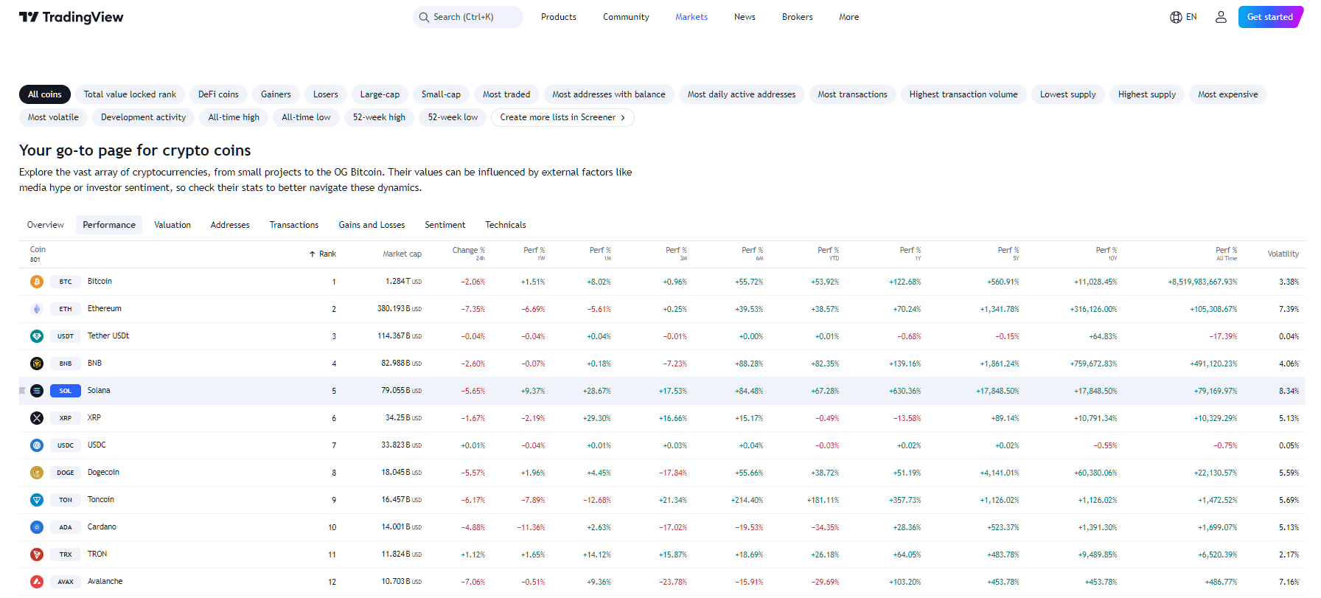Switch to the Transactions tab

tap(294, 225)
